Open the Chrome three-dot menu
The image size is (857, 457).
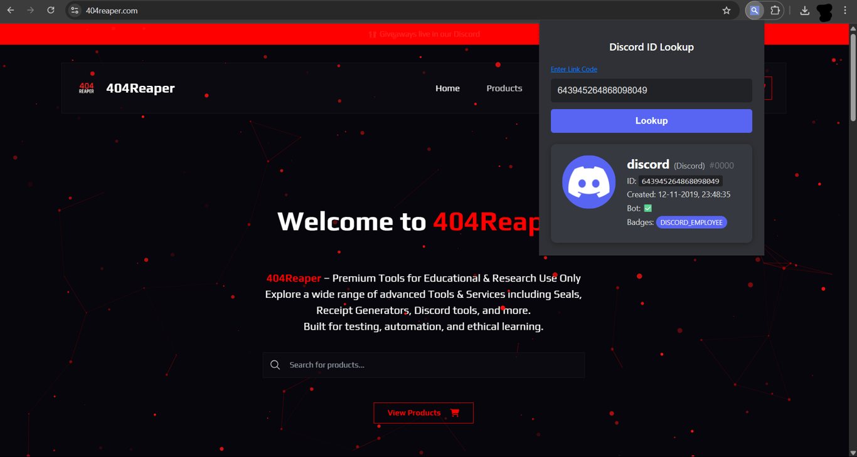845,11
